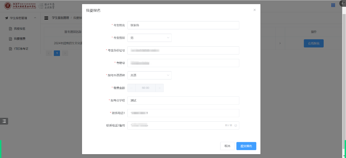The height and width of the screenshot is (158, 346).
Task: Open the grid apps icon at top right
Action: (x=333, y=5)
